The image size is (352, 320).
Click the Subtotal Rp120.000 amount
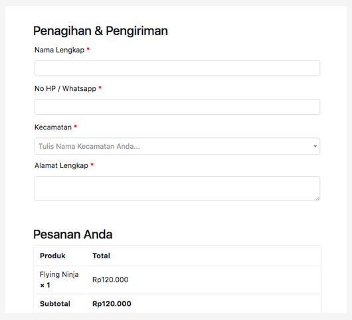pyautogui.click(x=112, y=303)
